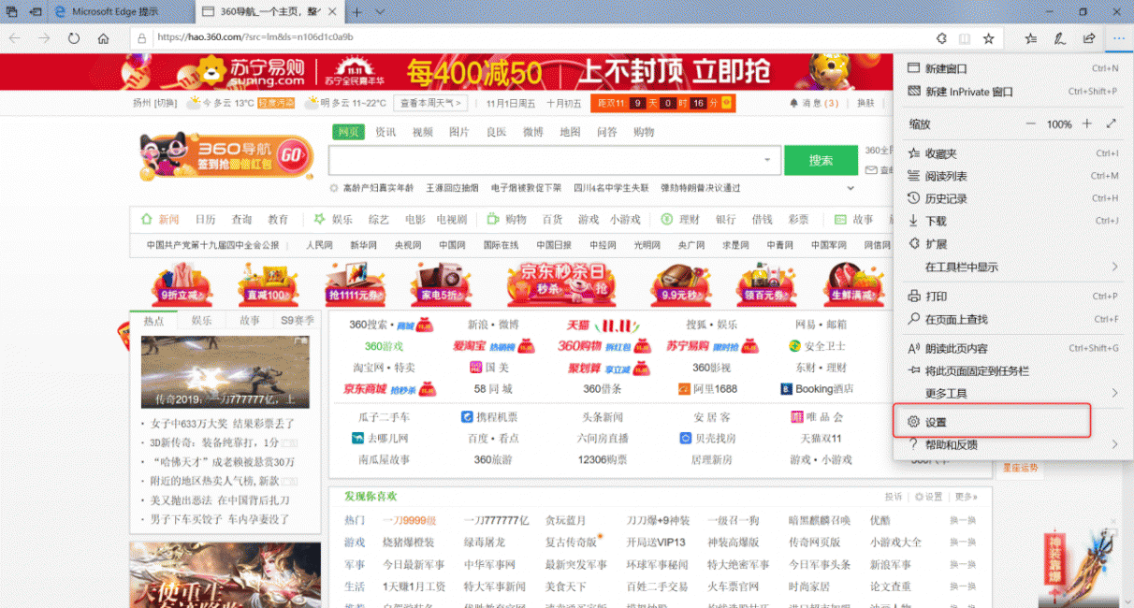Open the 查看本周天气 dropdown
Image resolution: width=1134 pixels, height=608 pixels.
[x=430, y=103]
